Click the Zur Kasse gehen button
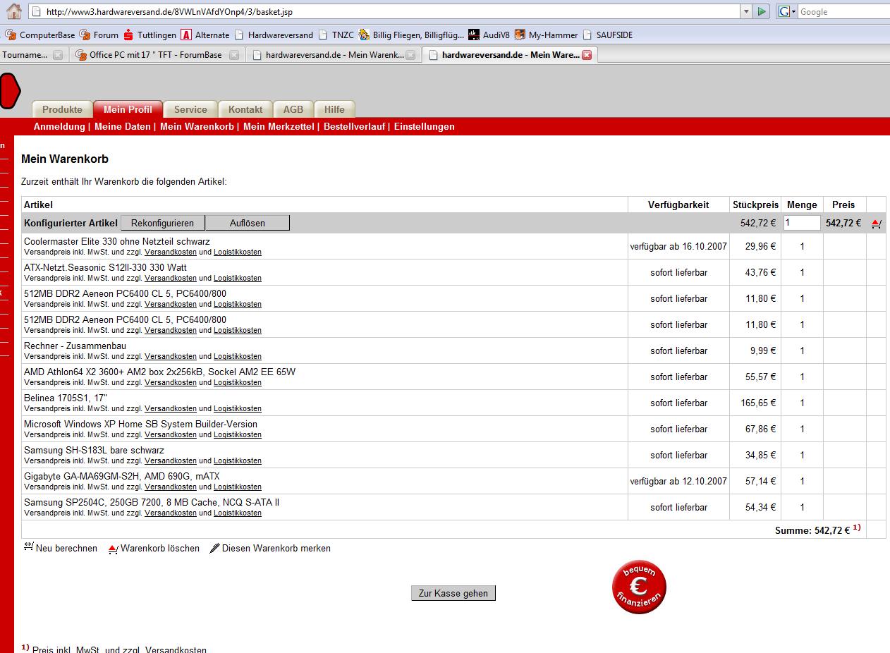Screen dimensions: 890x653 click(x=453, y=593)
